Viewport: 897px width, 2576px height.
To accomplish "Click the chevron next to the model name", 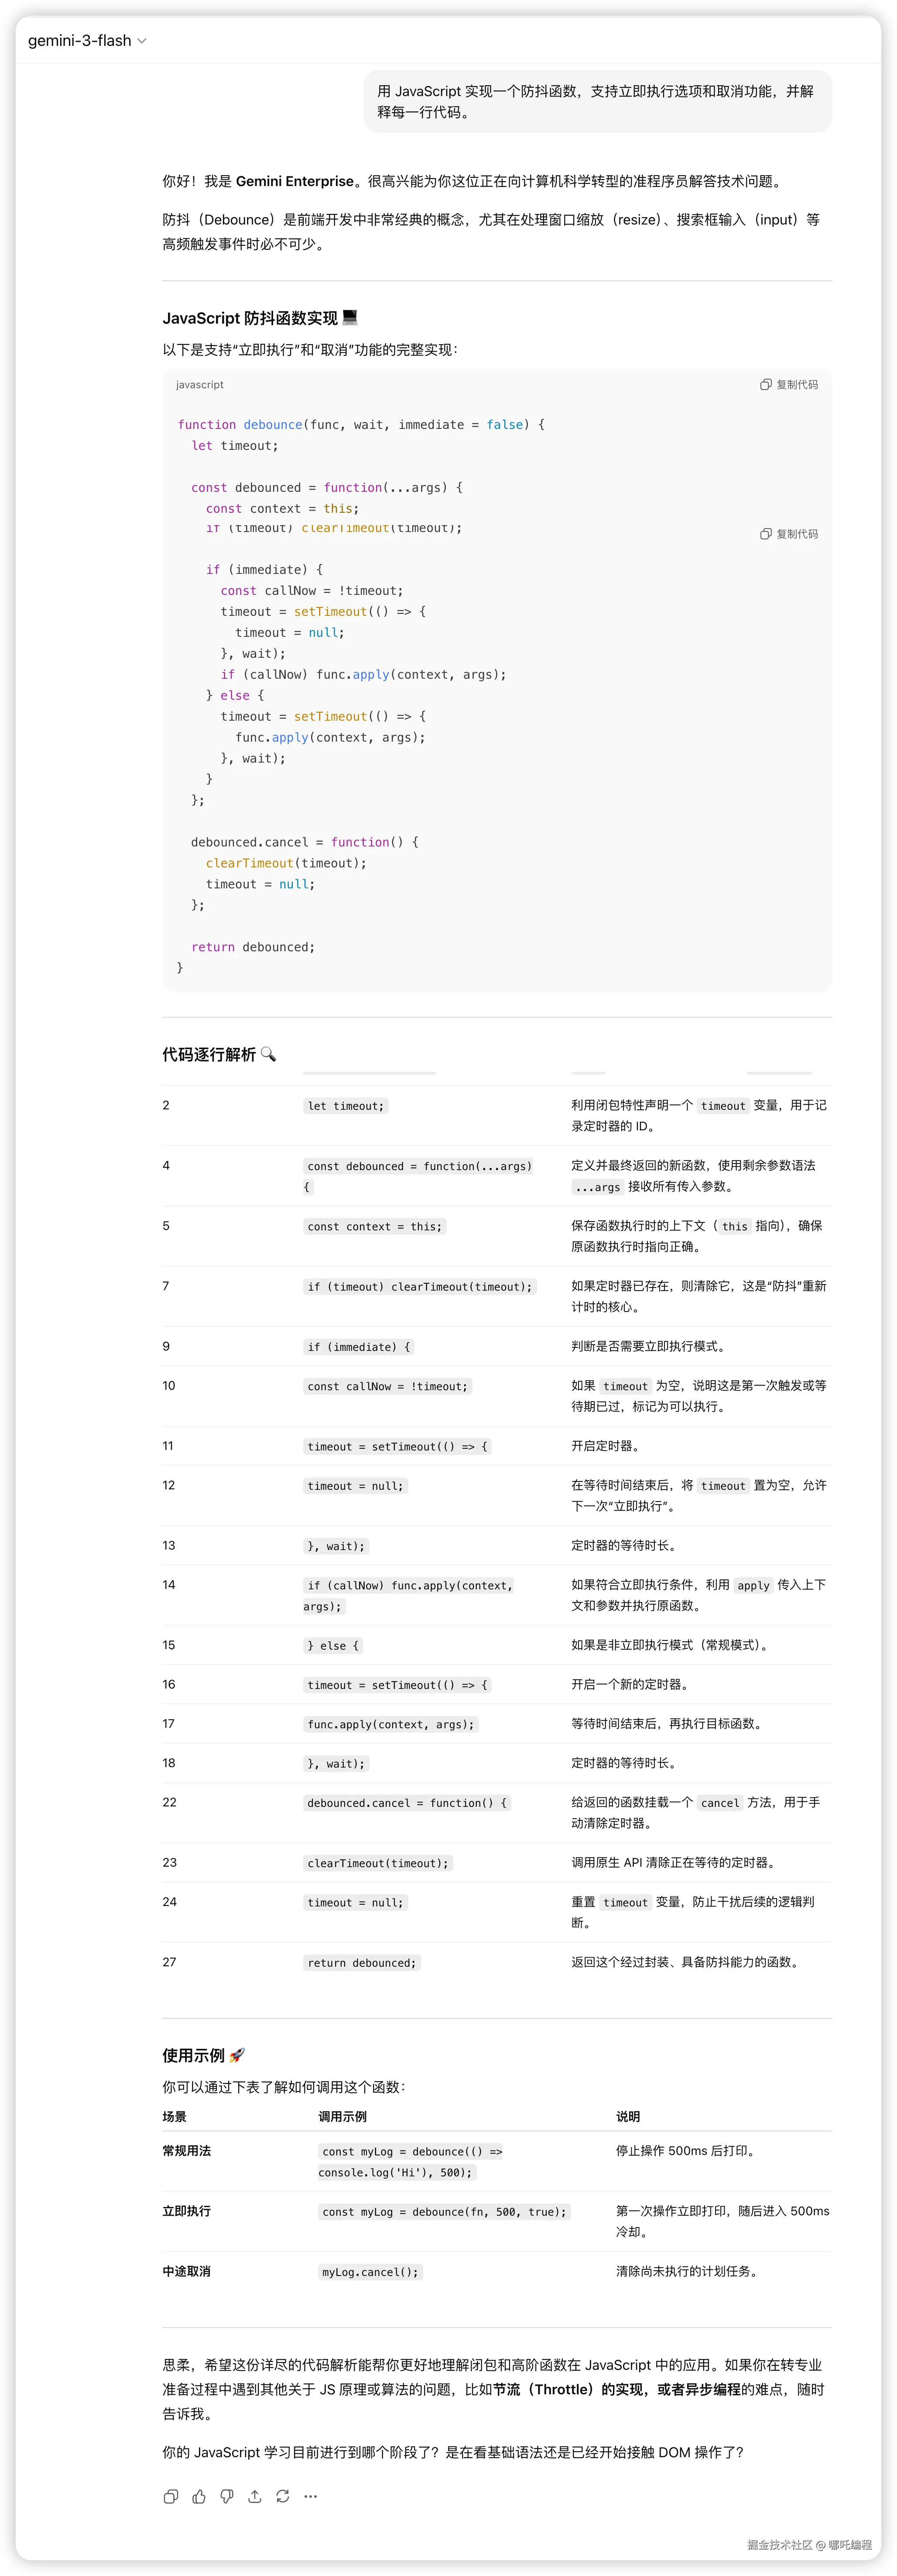I will (142, 41).
